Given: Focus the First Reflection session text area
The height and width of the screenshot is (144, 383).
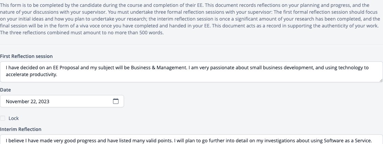Looking at the screenshot, I should pos(191,72).
